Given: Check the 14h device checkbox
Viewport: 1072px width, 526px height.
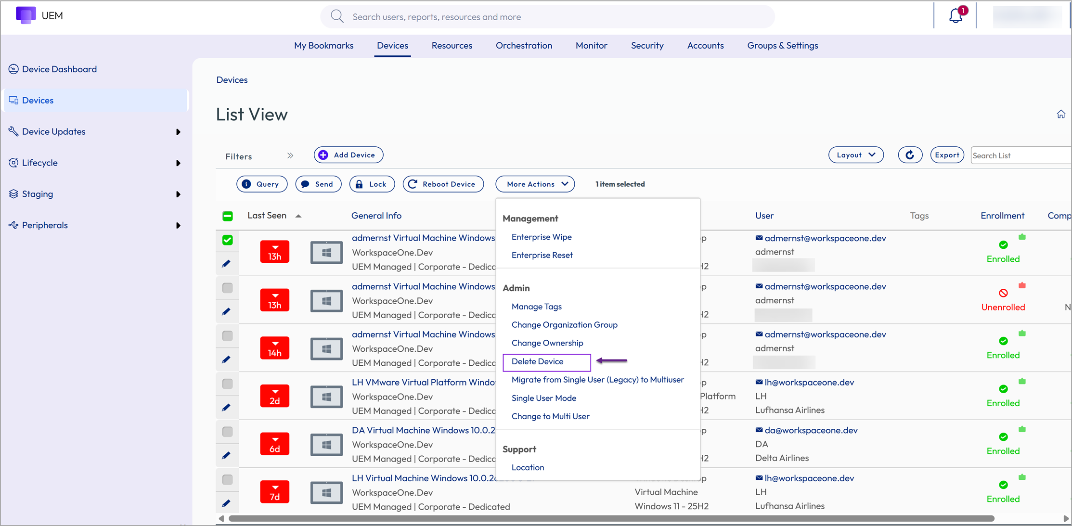Looking at the screenshot, I should pos(228,335).
